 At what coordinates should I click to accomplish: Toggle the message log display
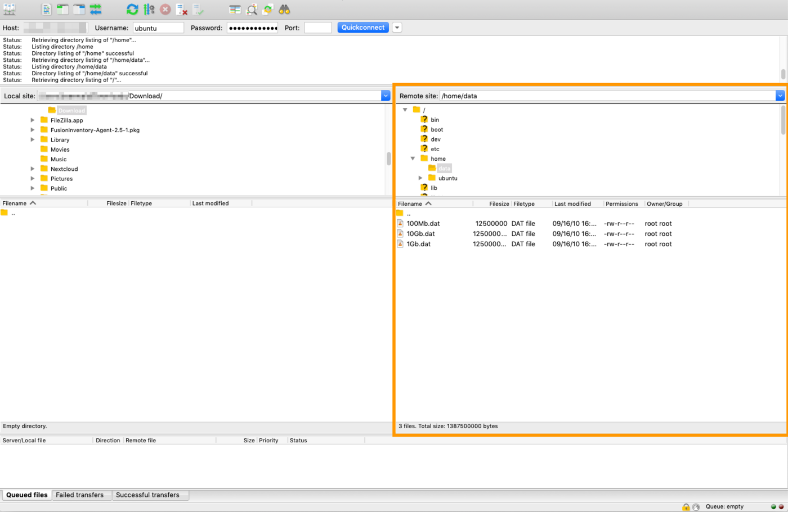click(x=46, y=9)
